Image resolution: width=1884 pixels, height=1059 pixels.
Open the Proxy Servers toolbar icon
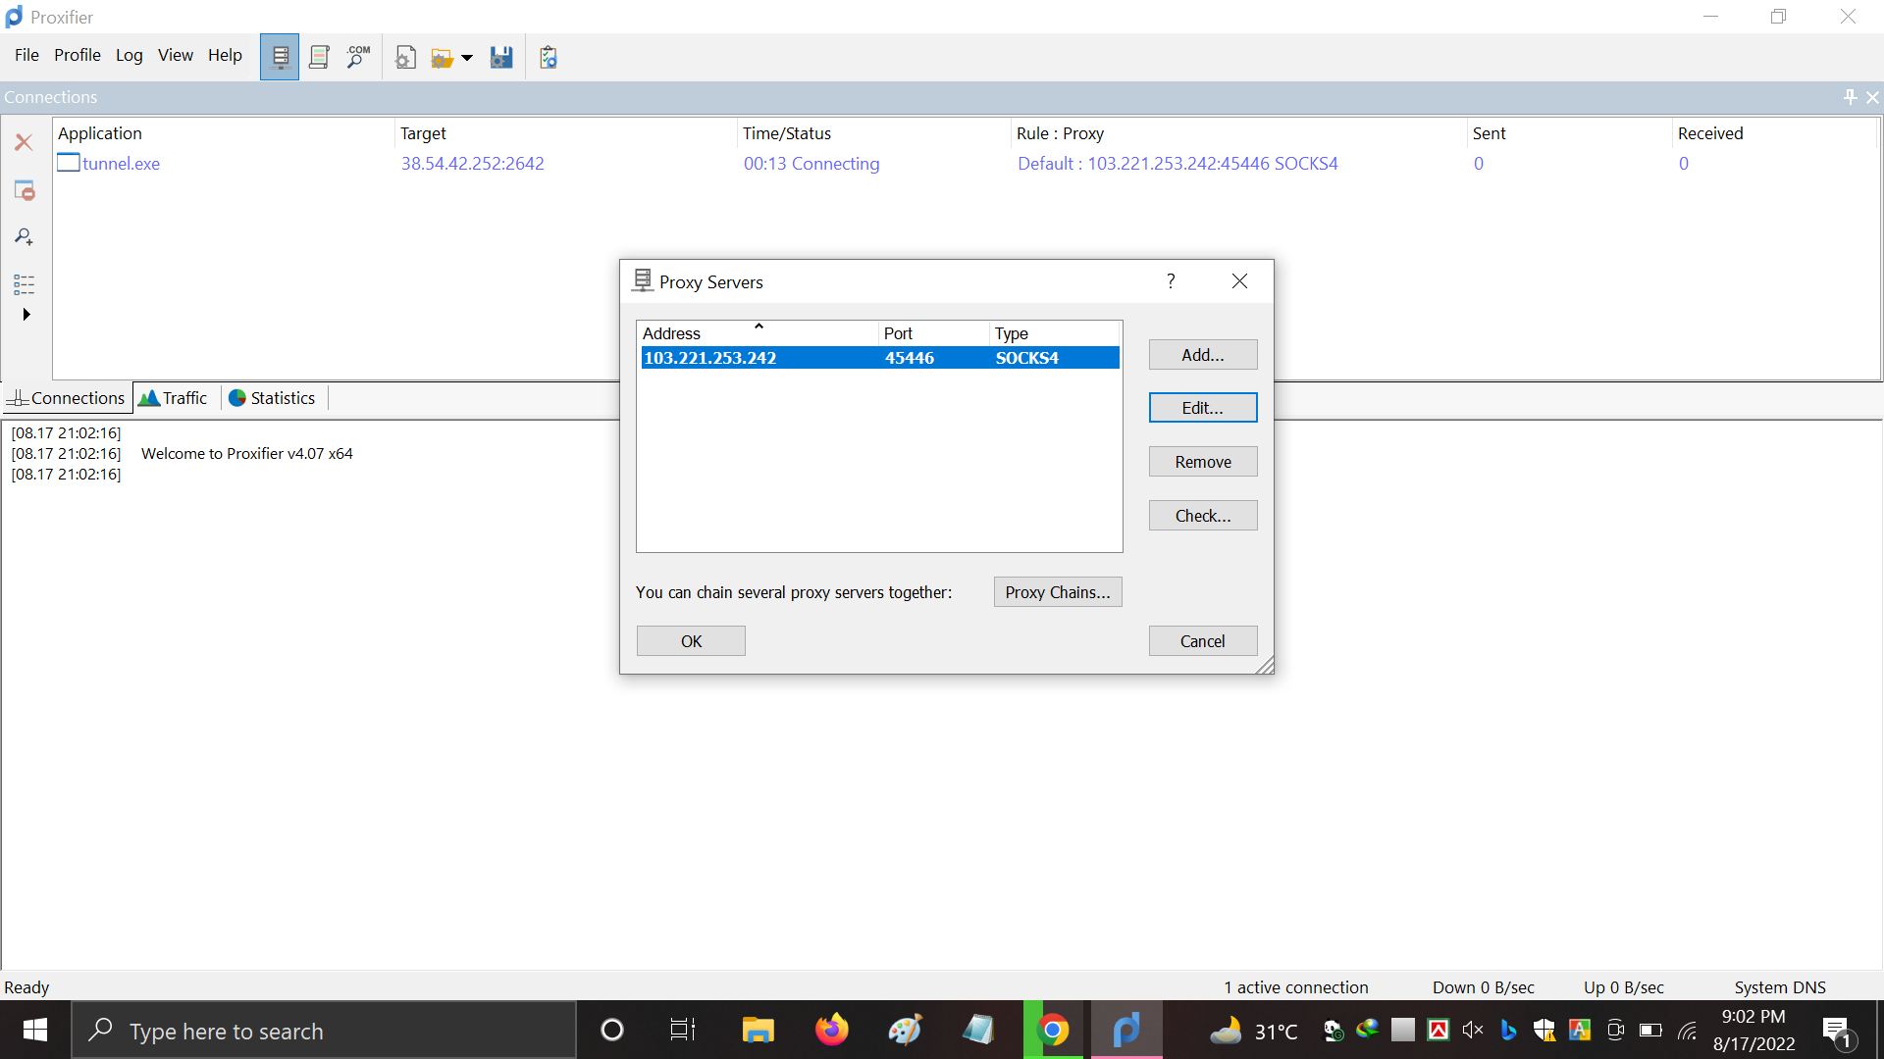tap(280, 56)
